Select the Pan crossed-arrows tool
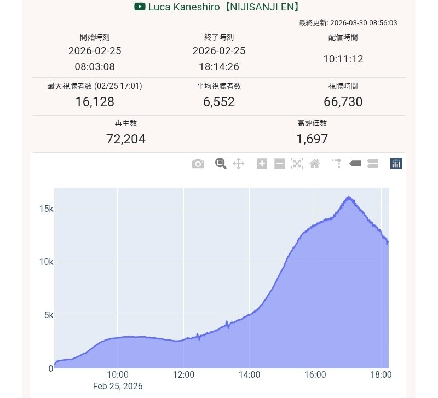 click(239, 163)
